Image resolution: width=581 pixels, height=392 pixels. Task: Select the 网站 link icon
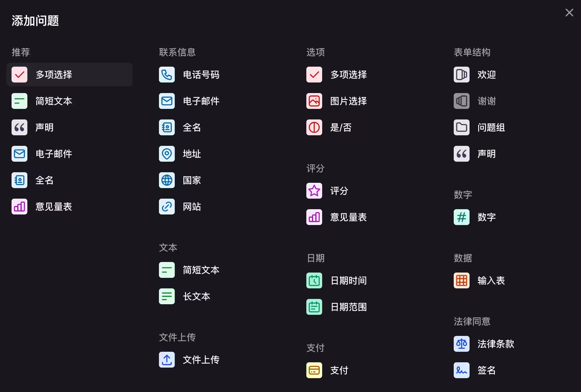(167, 207)
